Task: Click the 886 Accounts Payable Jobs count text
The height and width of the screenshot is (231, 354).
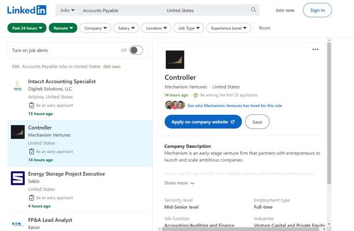Action: [x=56, y=66]
